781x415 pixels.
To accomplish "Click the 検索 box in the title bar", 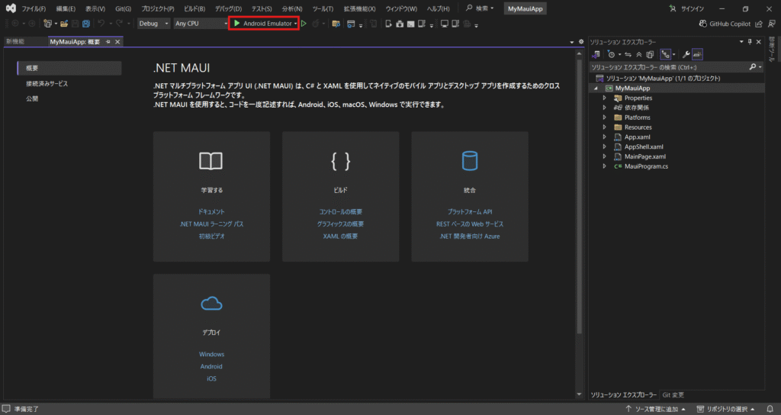I will click(x=480, y=8).
